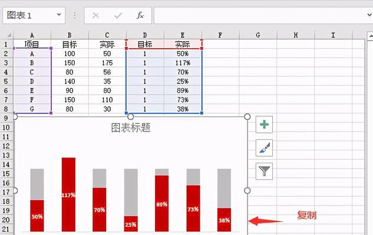The image size is (373, 235).
Task: Select column H header
Action: click(295, 35)
